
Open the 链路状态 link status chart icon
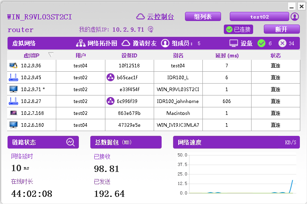click(71, 142)
